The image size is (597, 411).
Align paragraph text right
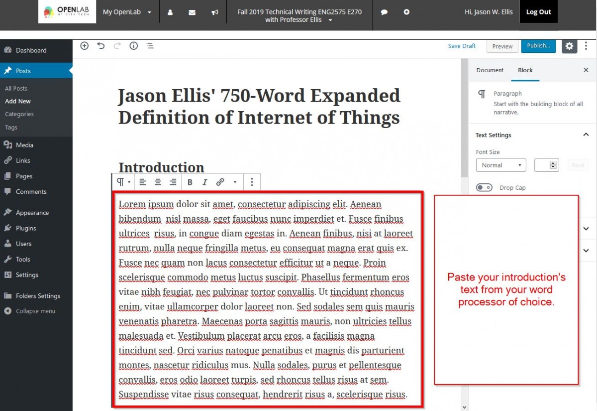(173, 182)
